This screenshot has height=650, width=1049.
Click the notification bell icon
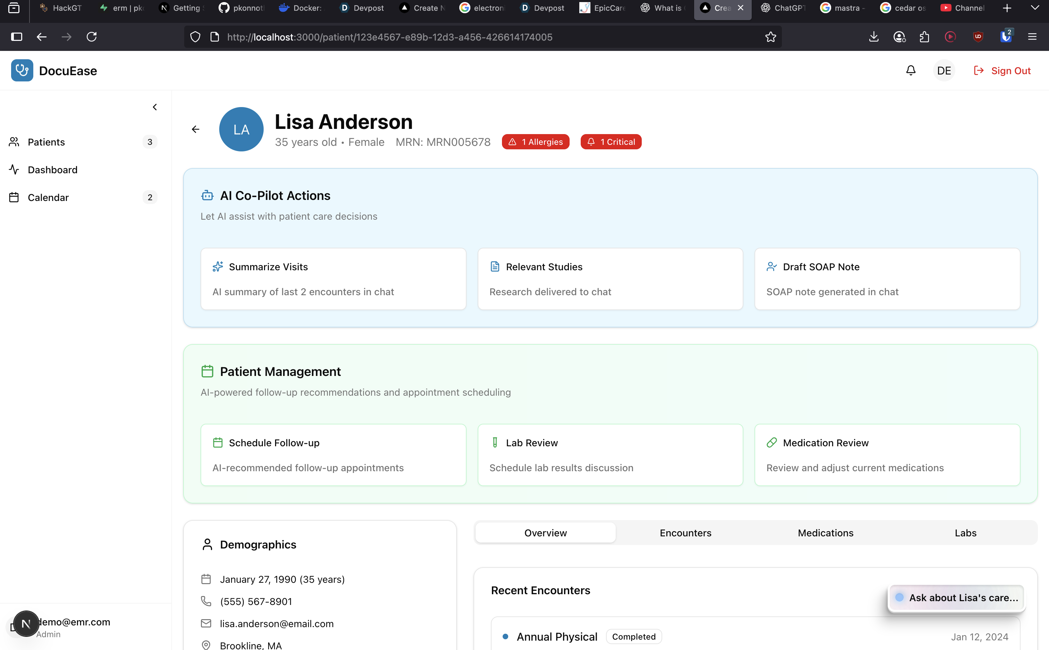point(911,70)
